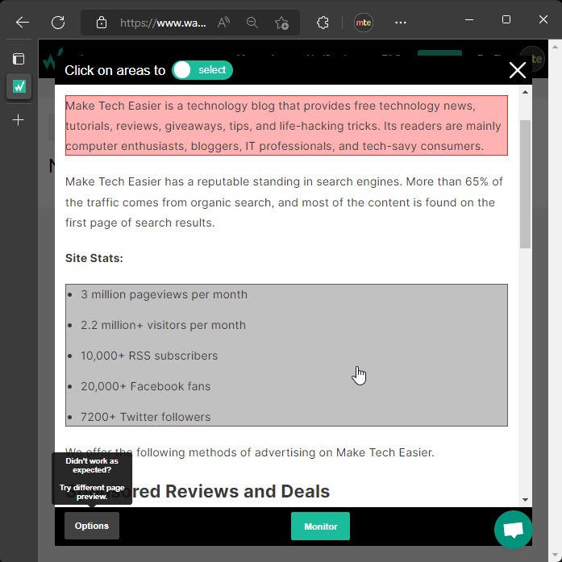
Task: Click the 'reputable standing in search engines' paragraph
Action: (284, 202)
